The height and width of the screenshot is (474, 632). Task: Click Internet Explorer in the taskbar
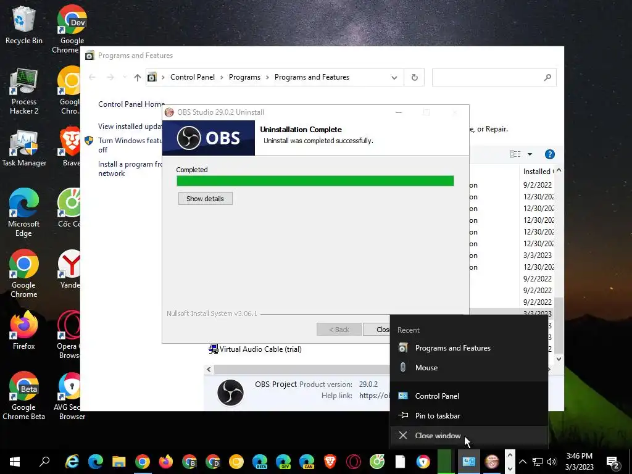72,461
